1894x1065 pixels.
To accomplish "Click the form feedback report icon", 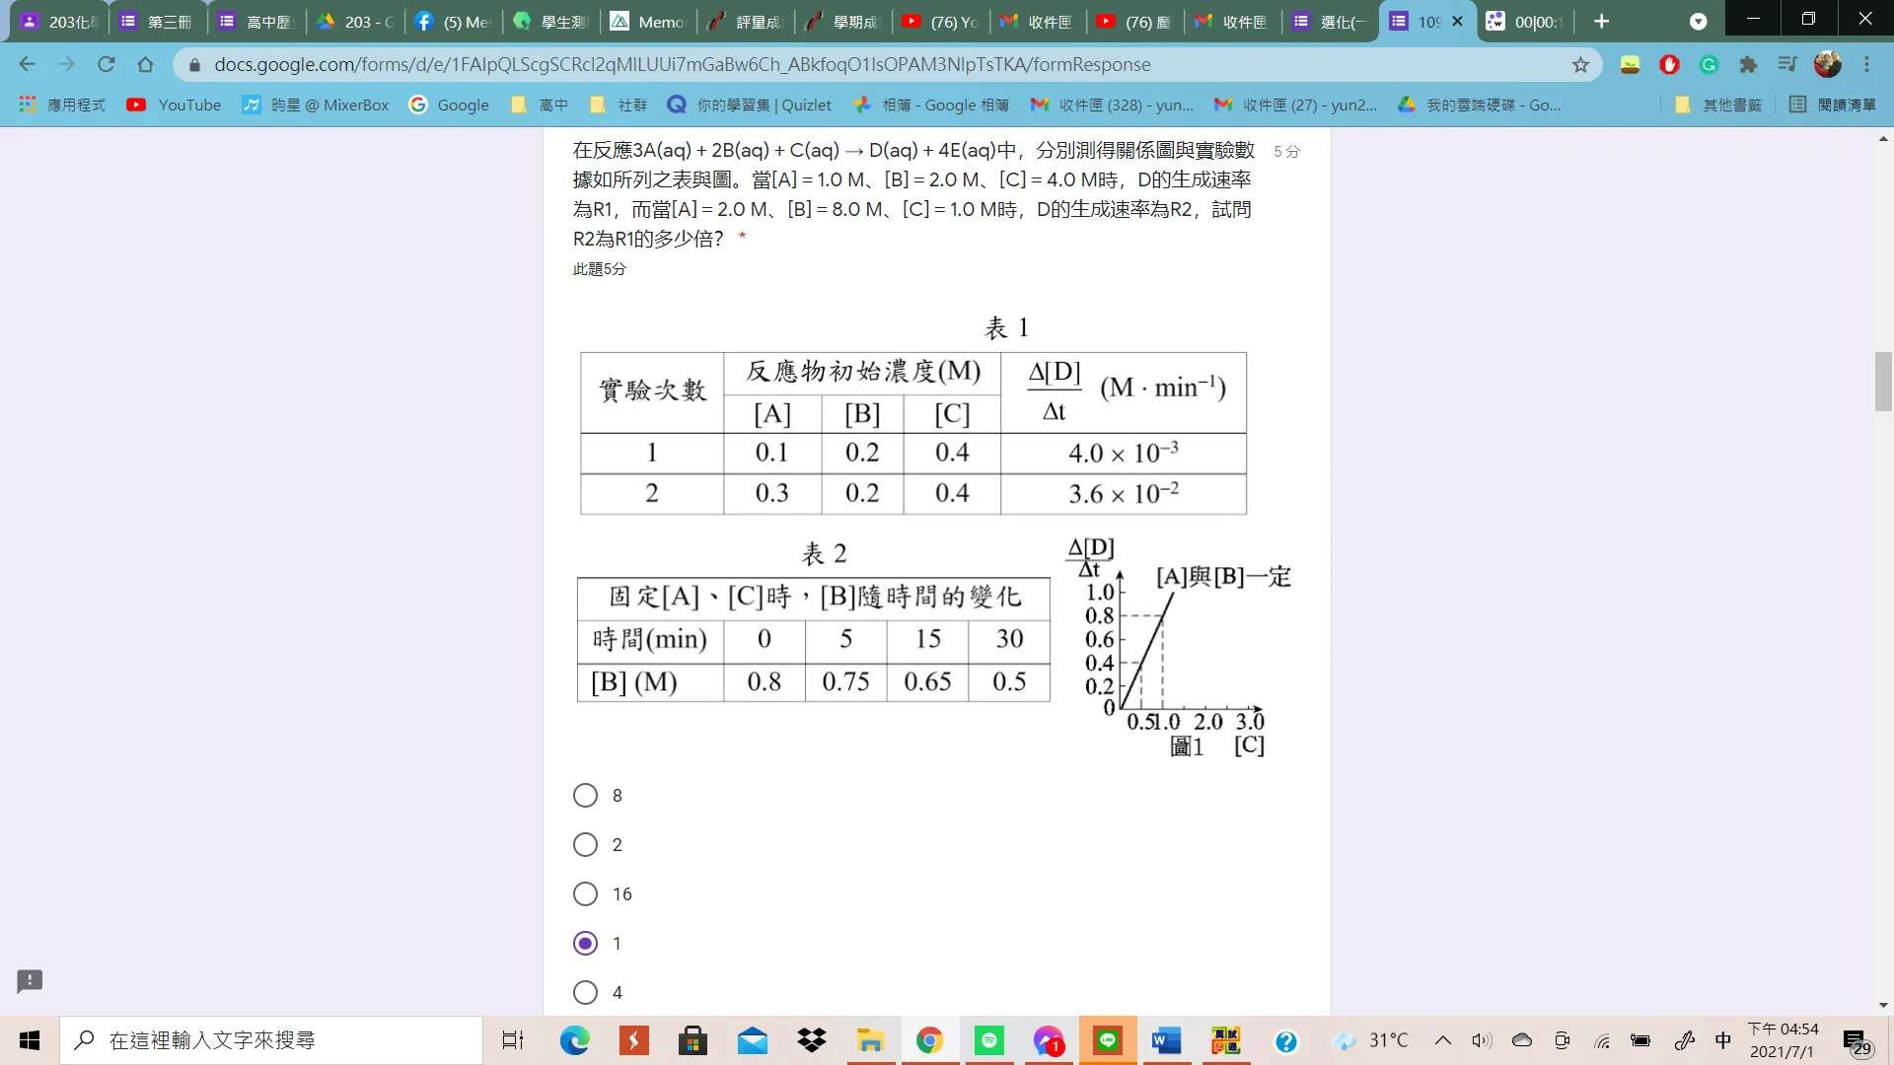I will pos(30,980).
